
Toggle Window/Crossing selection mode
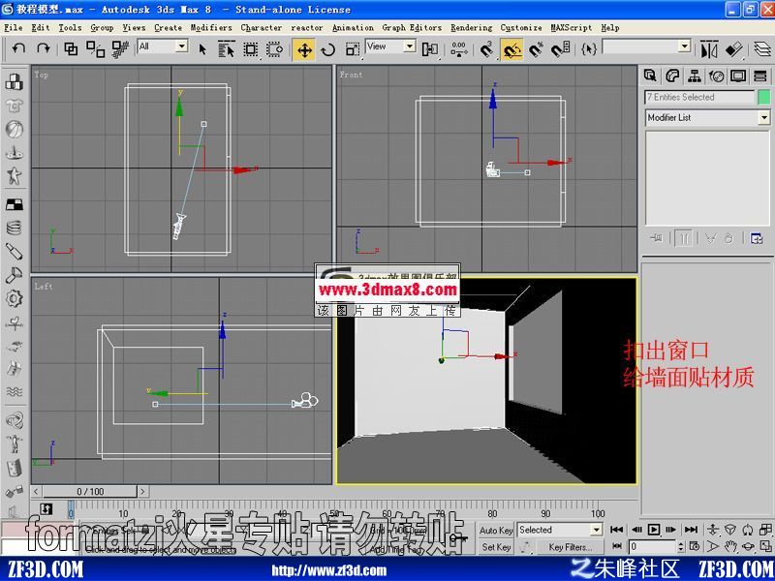coord(274,49)
